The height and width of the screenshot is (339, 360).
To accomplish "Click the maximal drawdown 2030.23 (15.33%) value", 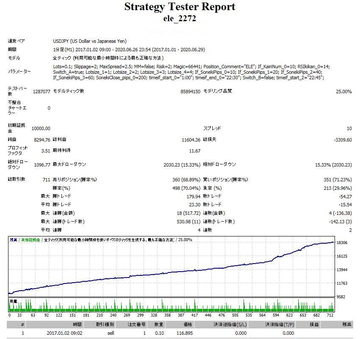I will click(182, 165).
